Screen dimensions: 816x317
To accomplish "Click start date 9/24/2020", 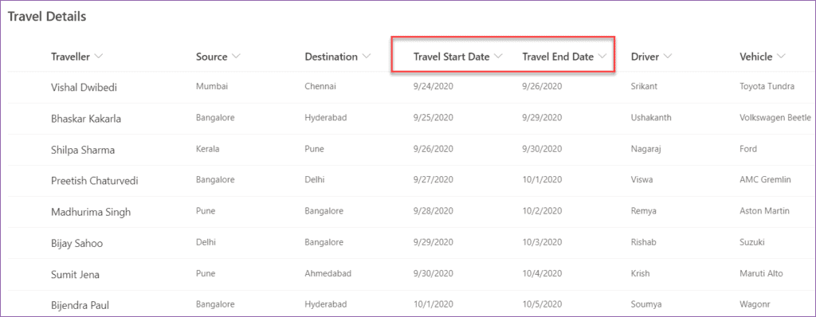I will click(x=433, y=86).
